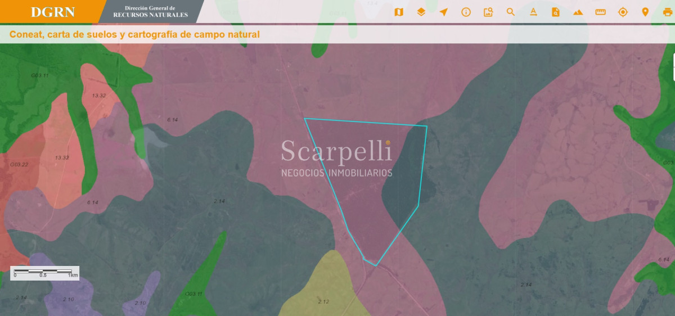This screenshot has width=675, height=316.
Task: Click the G03.22 soil label
Action: tap(19, 164)
